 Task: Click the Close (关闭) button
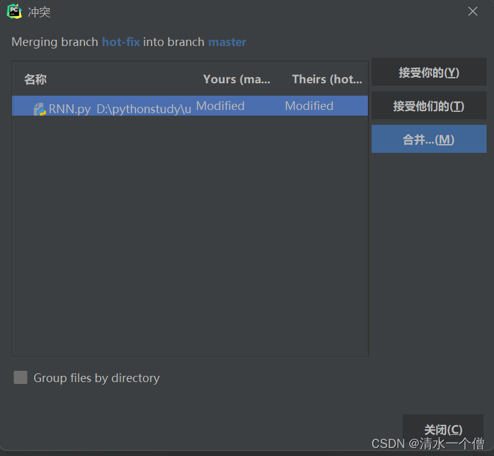coord(443,429)
